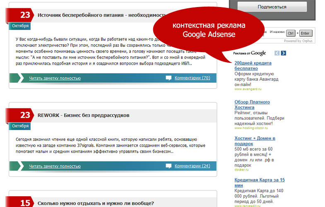Open post title 'REWORK - Бизнес без предрассудков'
The image size is (325, 207).
[x=83, y=115]
